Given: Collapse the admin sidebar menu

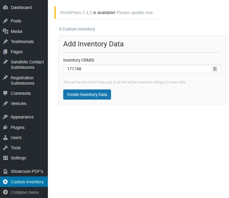Looking at the screenshot, I should coord(24,192).
